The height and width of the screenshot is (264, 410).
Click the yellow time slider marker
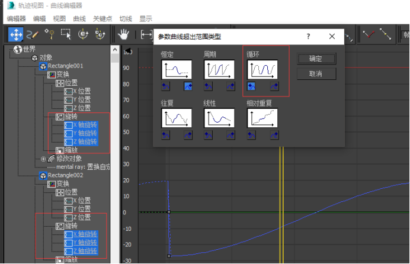pyautogui.click(x=281, y=205)
